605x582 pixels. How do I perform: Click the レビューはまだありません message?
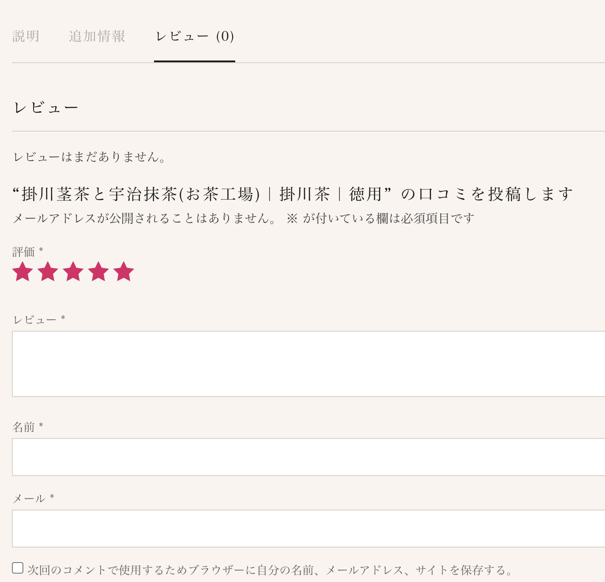click(x=89, y=157)
